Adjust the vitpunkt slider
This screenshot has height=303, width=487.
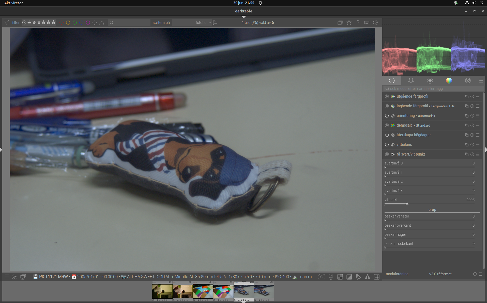[x=407, y=204]
